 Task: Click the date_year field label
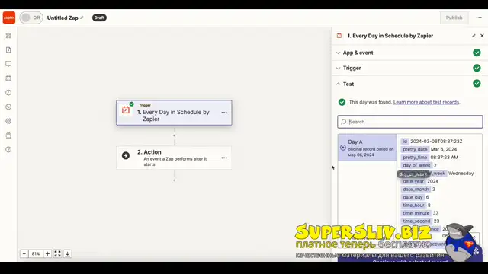coord(413,181)
